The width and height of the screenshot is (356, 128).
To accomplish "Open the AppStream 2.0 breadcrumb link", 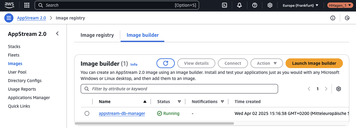I will click(x=31, y=18).
